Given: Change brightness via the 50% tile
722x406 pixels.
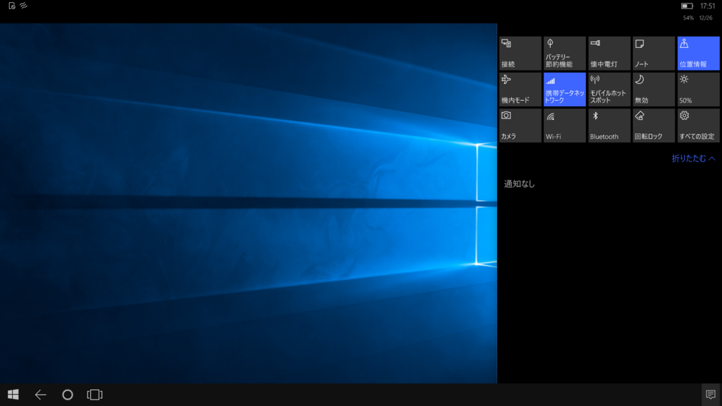Looking at the screenshot, I should (698, 90).
